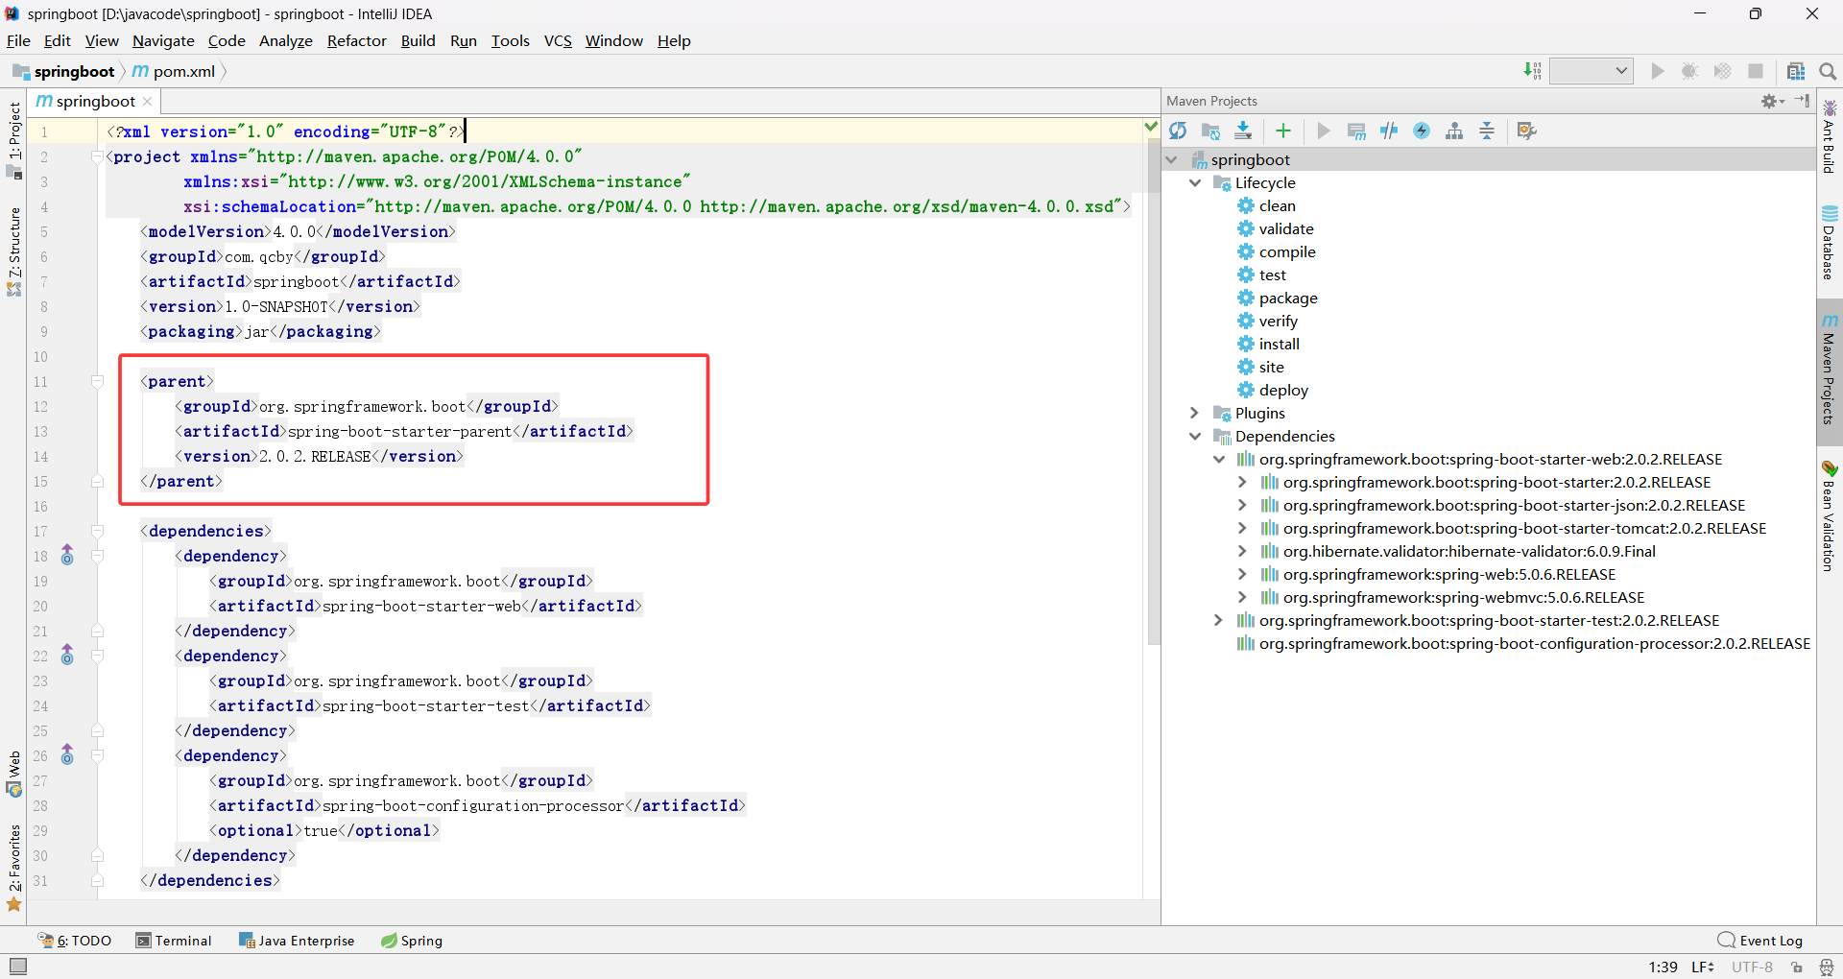Open the Project tool window tab
The image size is (1843, 979).
point(14,140)
